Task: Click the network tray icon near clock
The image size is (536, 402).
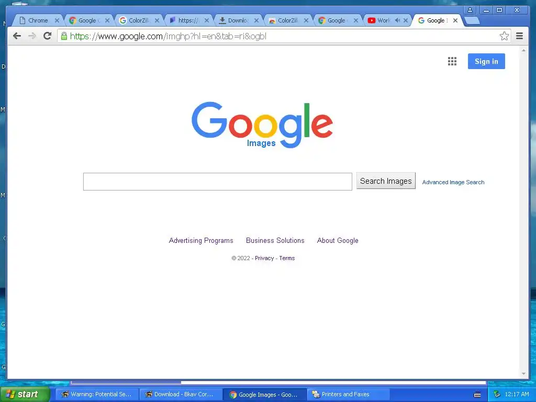Action: 497,395
